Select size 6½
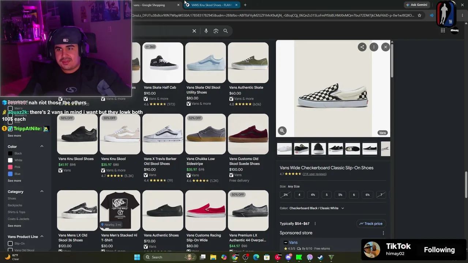This screenshot has height=263, width=468. pos(367,195)
